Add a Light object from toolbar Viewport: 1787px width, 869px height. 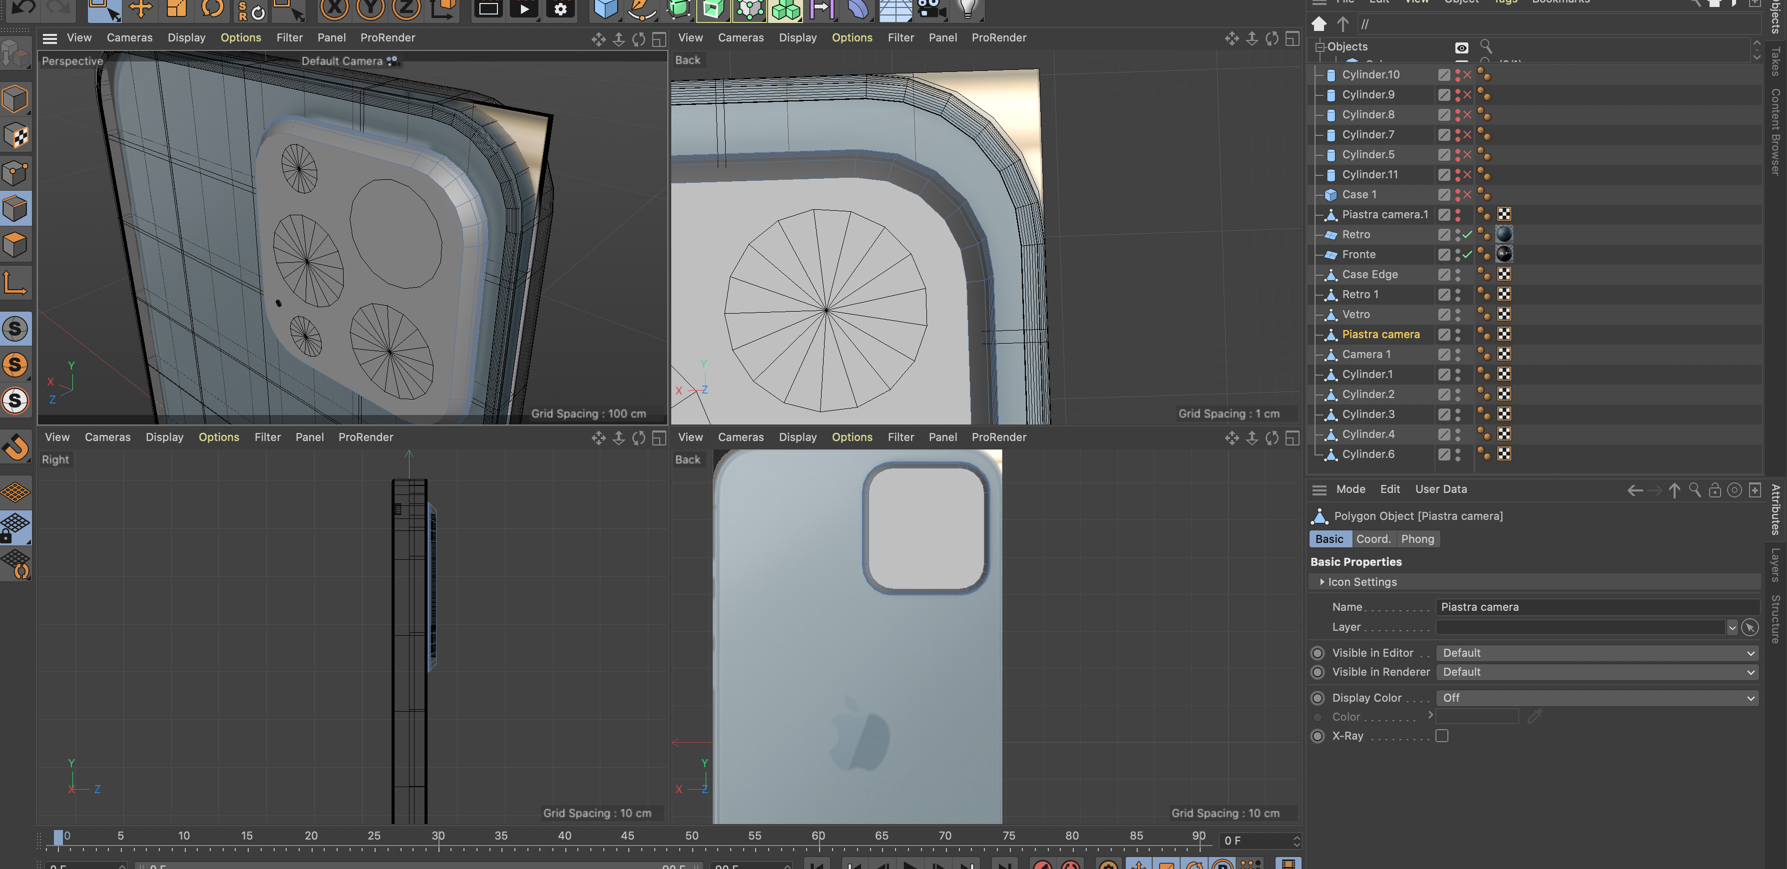968,8
